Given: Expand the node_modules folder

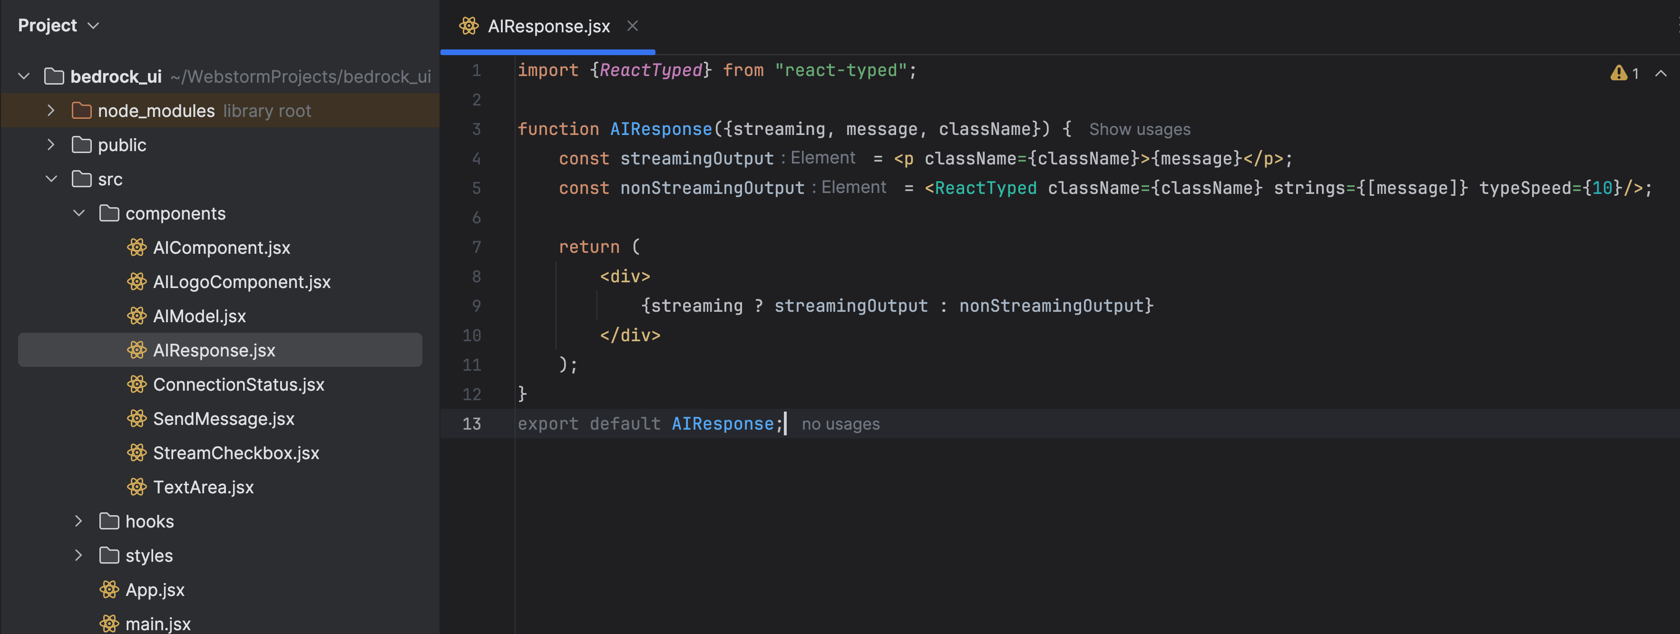Looking at the screenshot, I should 51,111.
